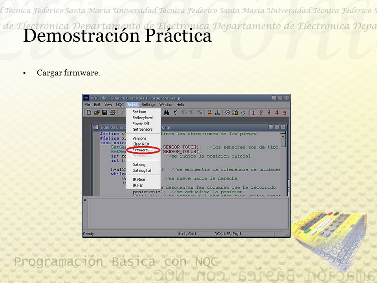377x283 pixels.
Task: Click the programa4.nqc document window icon
Action: [x=96, y=127]
